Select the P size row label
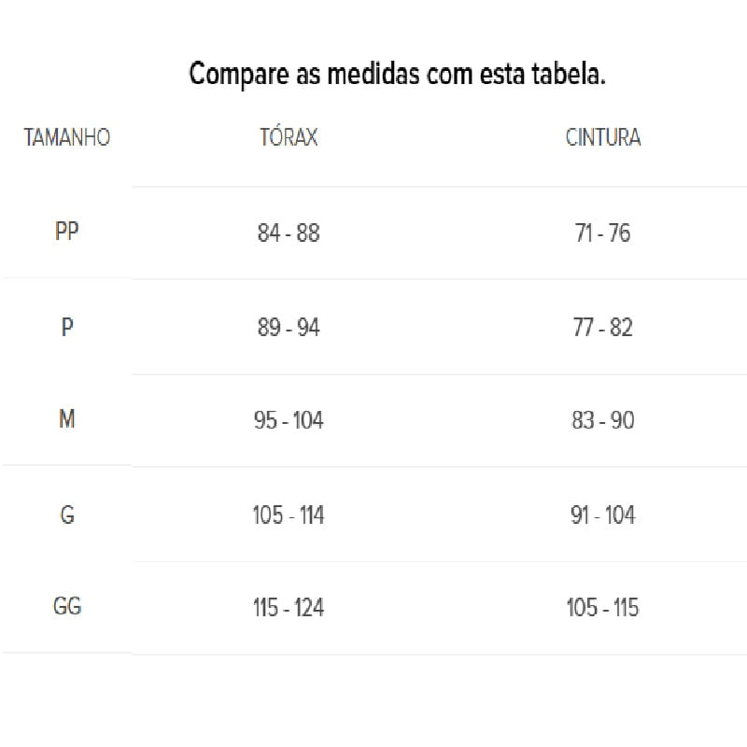 coord(67,327)
